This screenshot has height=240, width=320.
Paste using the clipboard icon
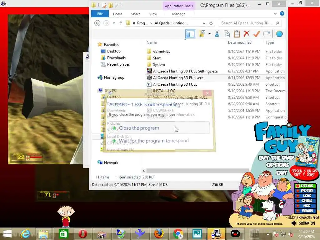click(237, 34)
